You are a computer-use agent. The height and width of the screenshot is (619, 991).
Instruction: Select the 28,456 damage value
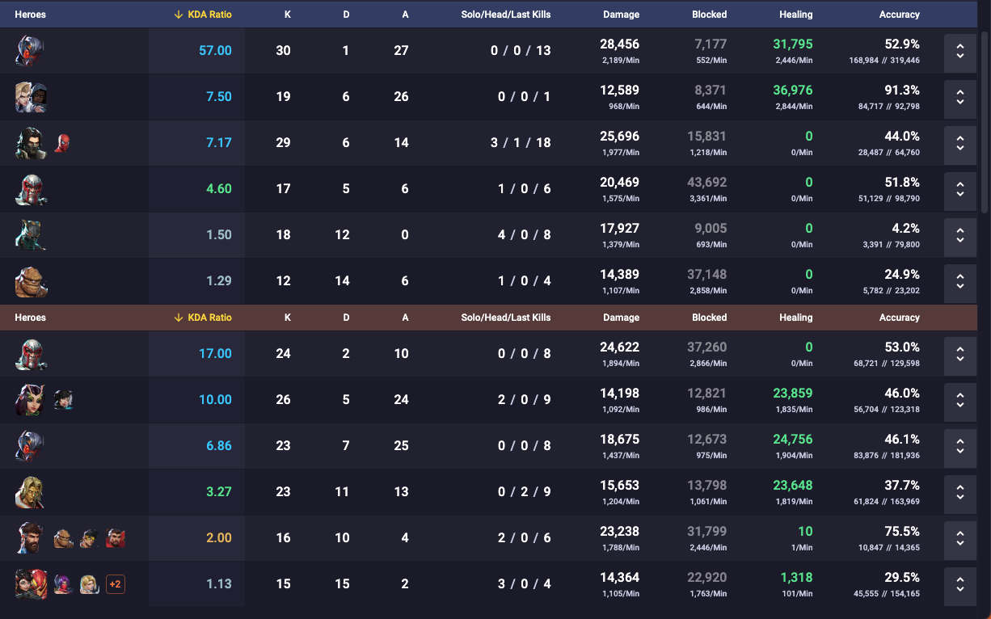tap(619, 44)
